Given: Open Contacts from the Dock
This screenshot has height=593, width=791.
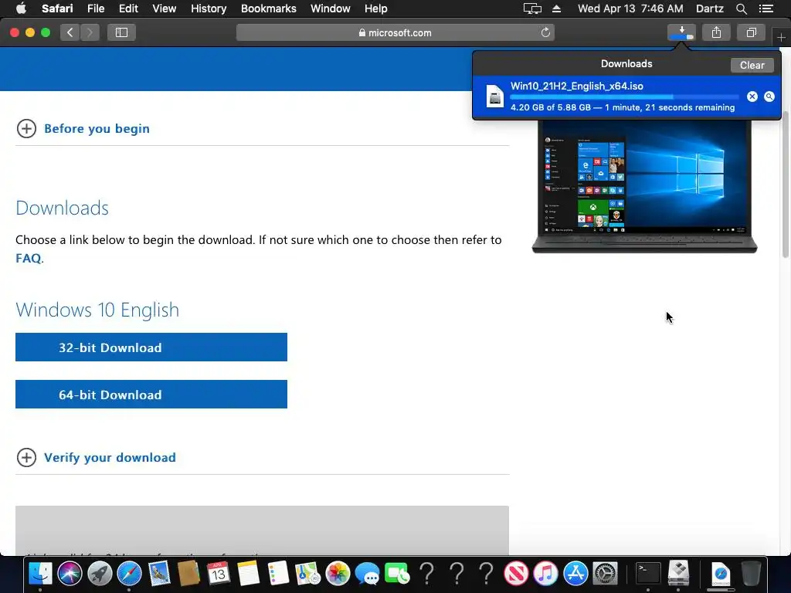Looking at the screenshot, I should click(188, 574).
